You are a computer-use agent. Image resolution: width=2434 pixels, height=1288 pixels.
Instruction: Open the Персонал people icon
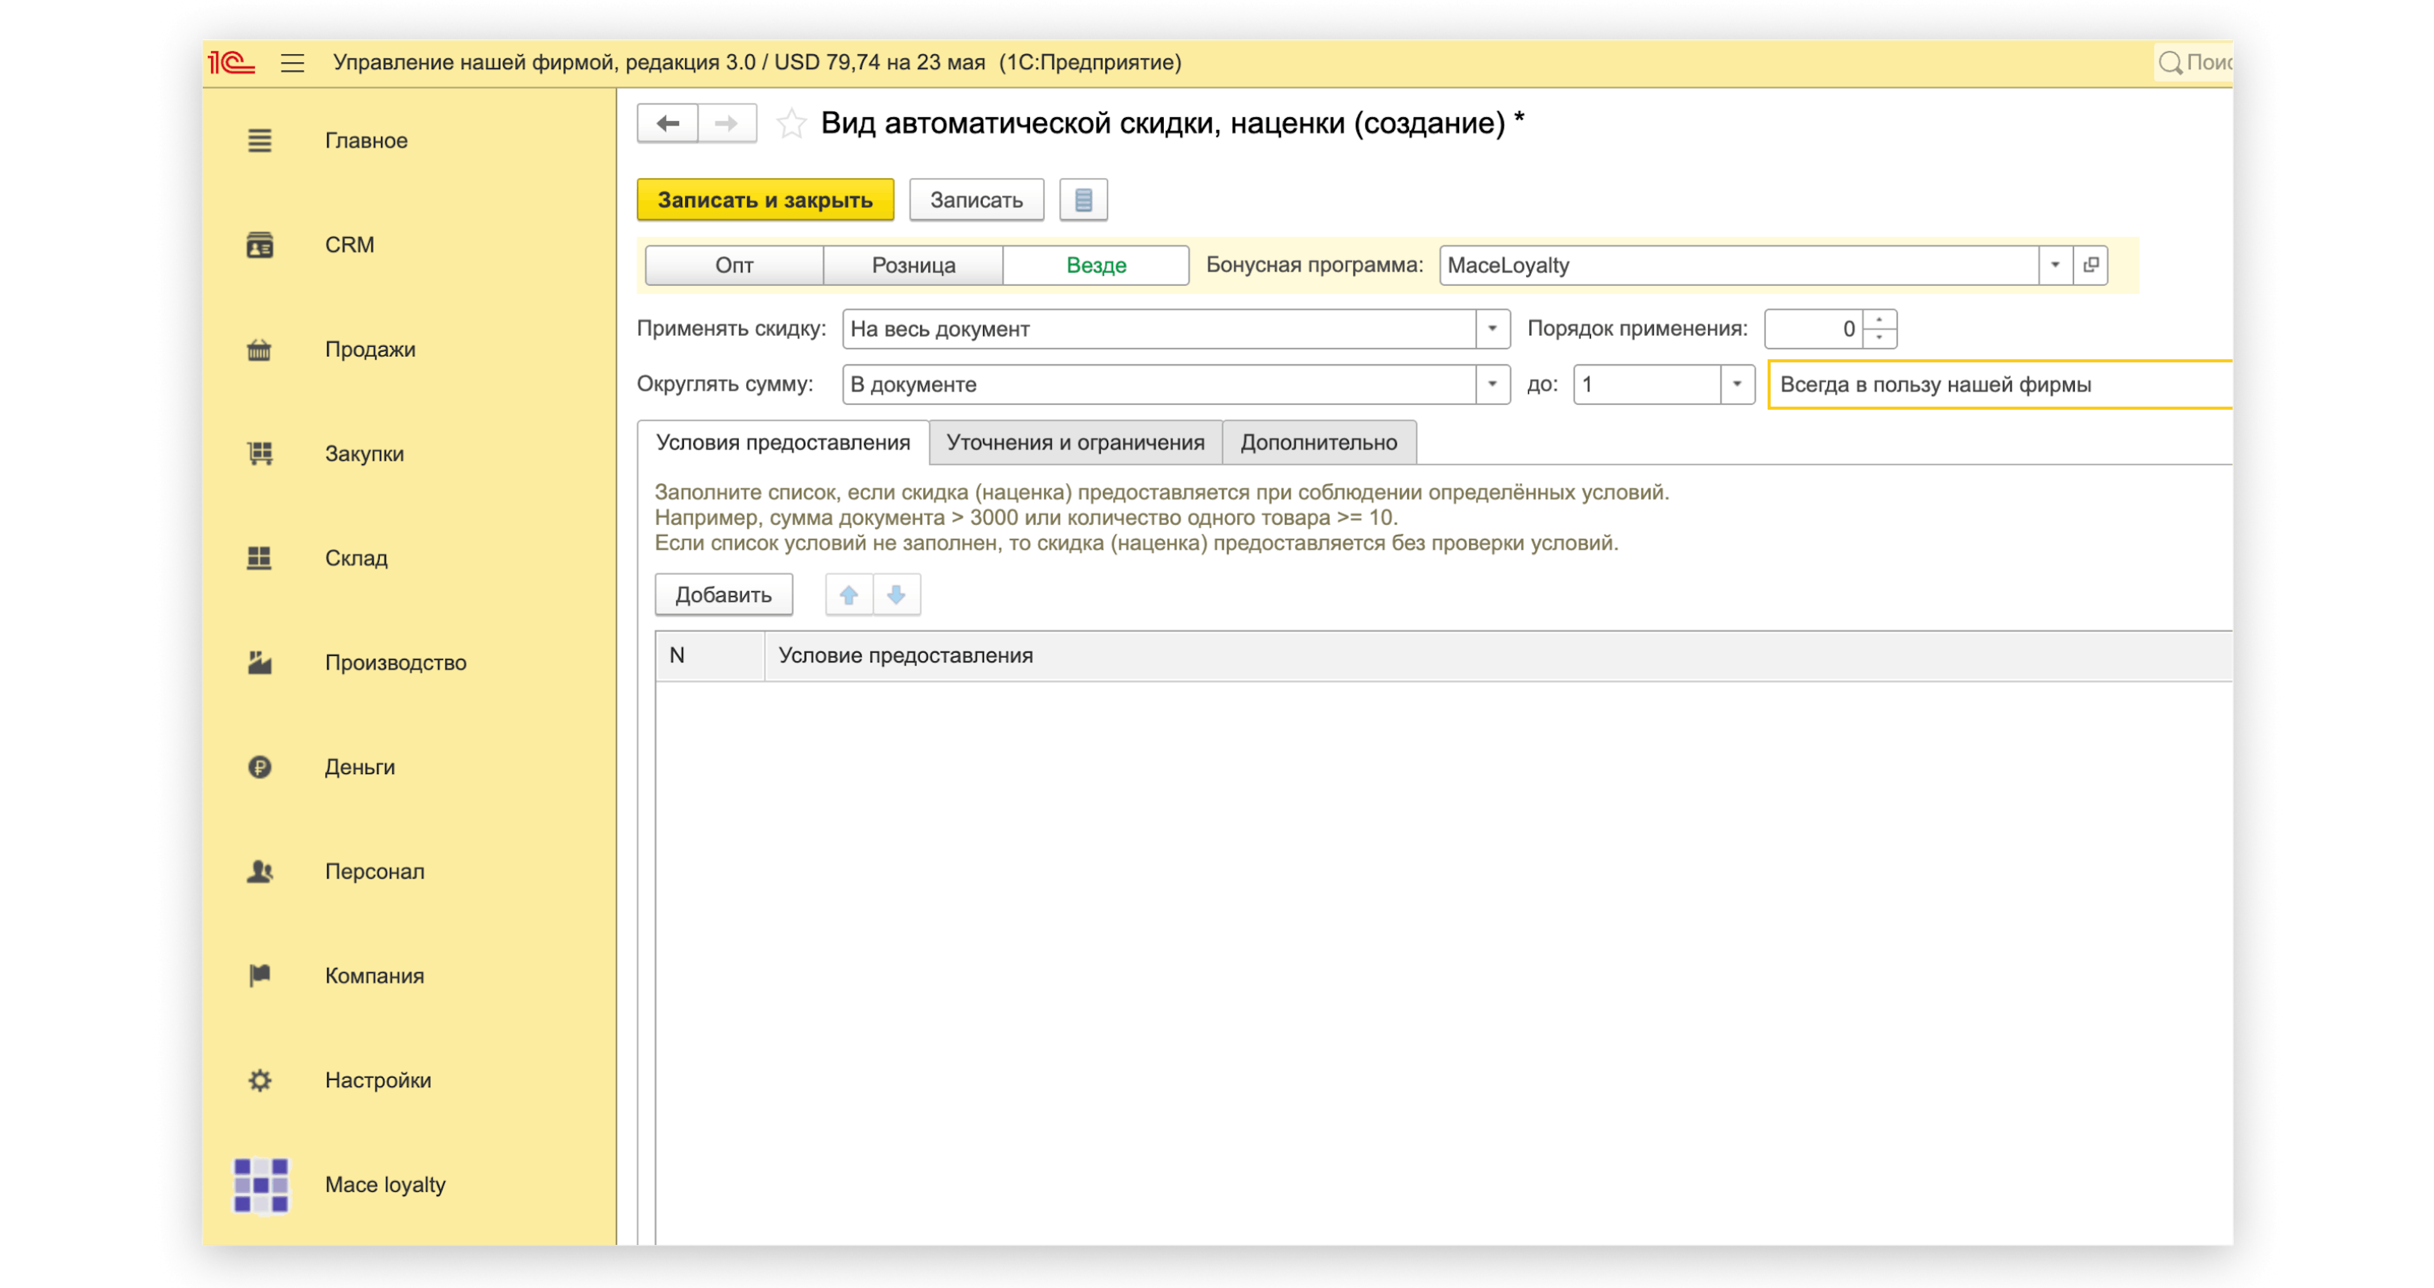[260, 872]
